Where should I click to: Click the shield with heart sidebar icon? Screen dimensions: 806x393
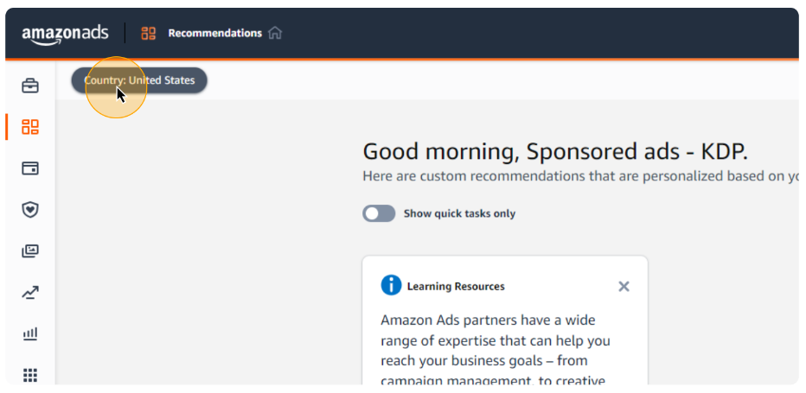coord(30,210)
